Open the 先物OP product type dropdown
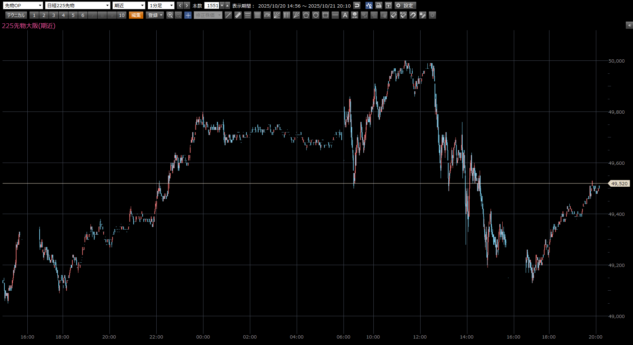Viewport: 633px width, 345px height. click(23, 5)
